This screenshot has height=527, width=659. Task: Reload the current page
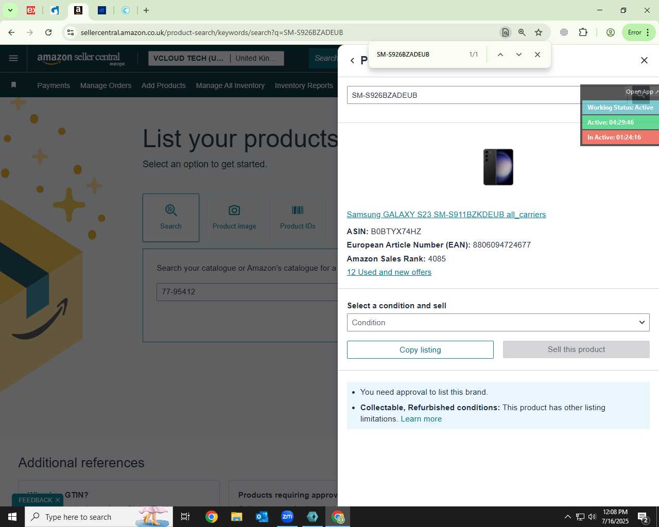tap(48, 32)
